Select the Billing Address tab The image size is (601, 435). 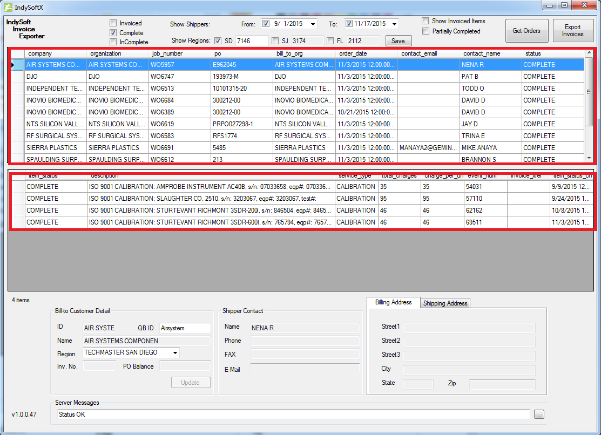tap(393, 302)
